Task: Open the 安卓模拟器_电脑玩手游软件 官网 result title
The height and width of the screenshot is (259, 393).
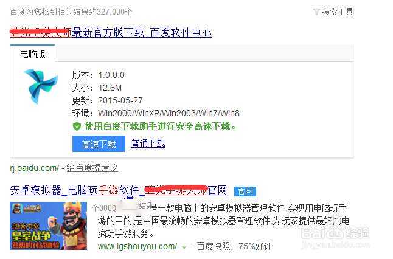Action: [119, 190]
